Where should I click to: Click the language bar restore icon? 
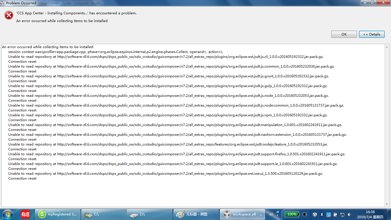tap(278, 212)
